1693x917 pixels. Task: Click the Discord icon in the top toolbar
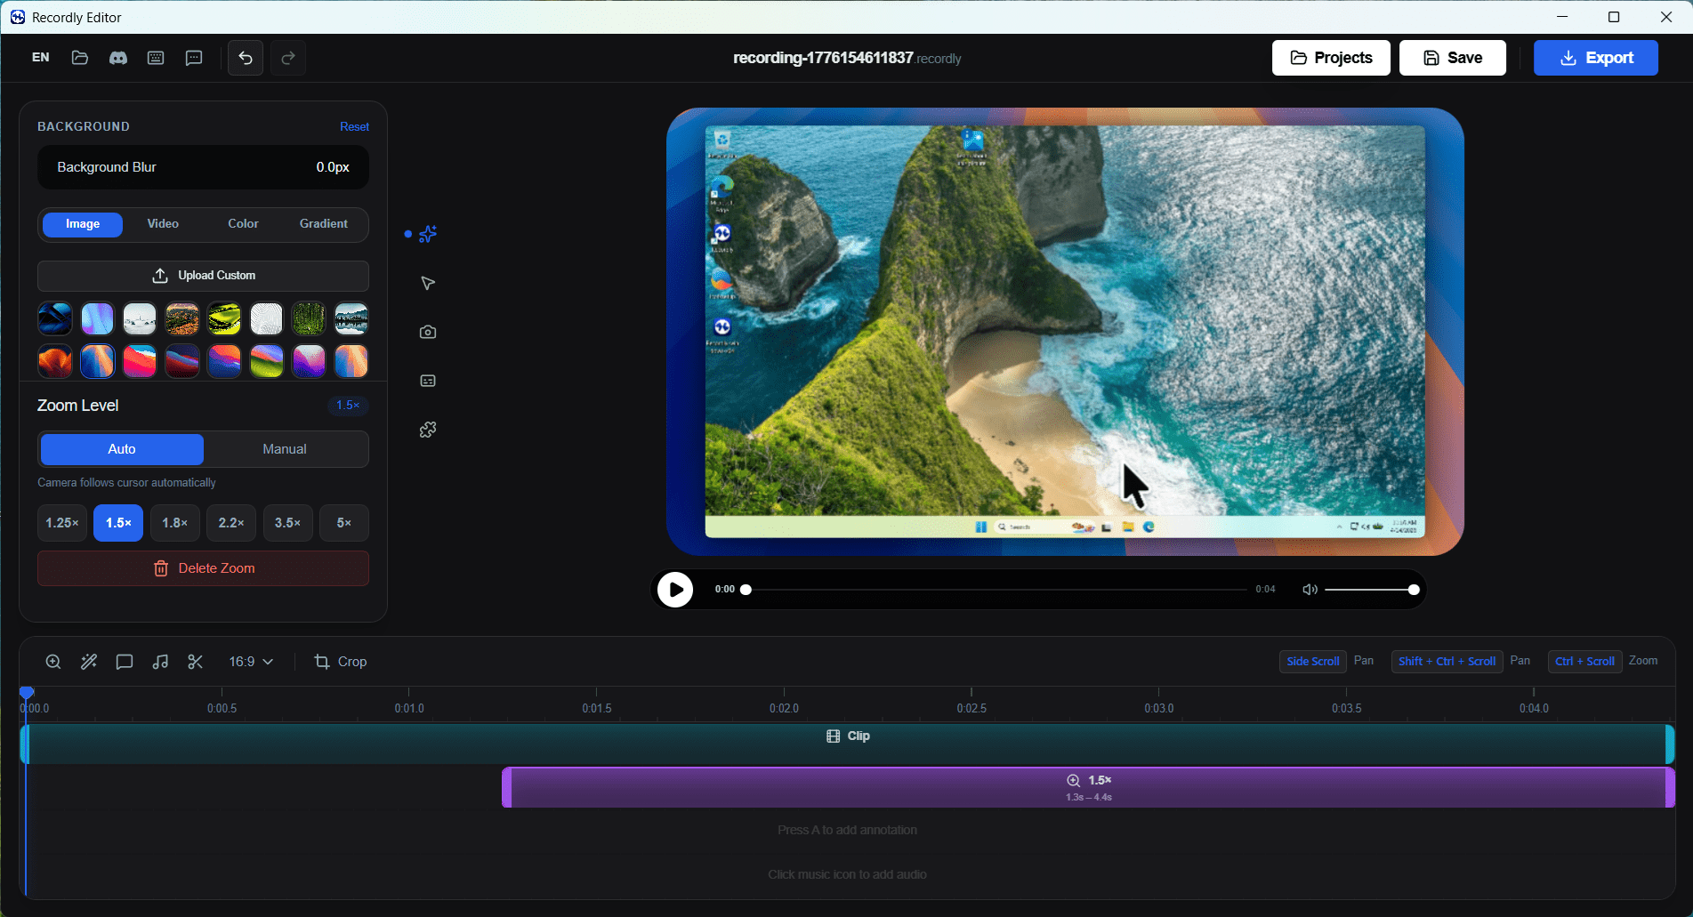pyautogui.click(x=117, y=58)
